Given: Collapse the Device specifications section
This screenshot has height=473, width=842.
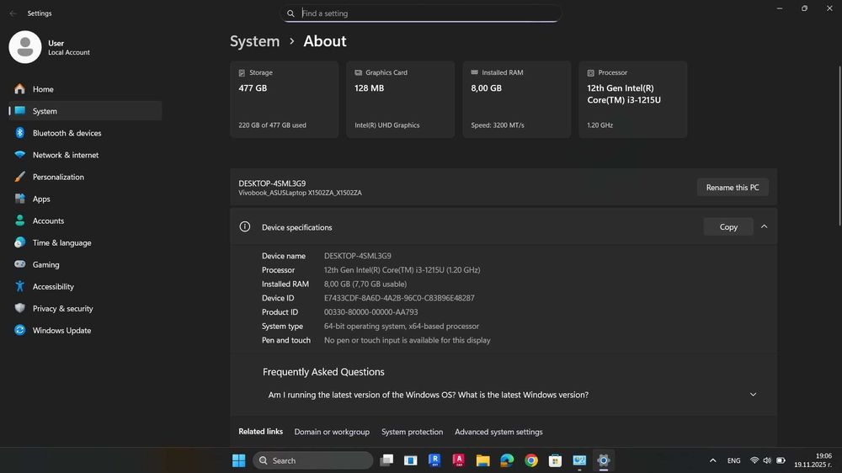Looking at the screenshot, I should [765, 226].
